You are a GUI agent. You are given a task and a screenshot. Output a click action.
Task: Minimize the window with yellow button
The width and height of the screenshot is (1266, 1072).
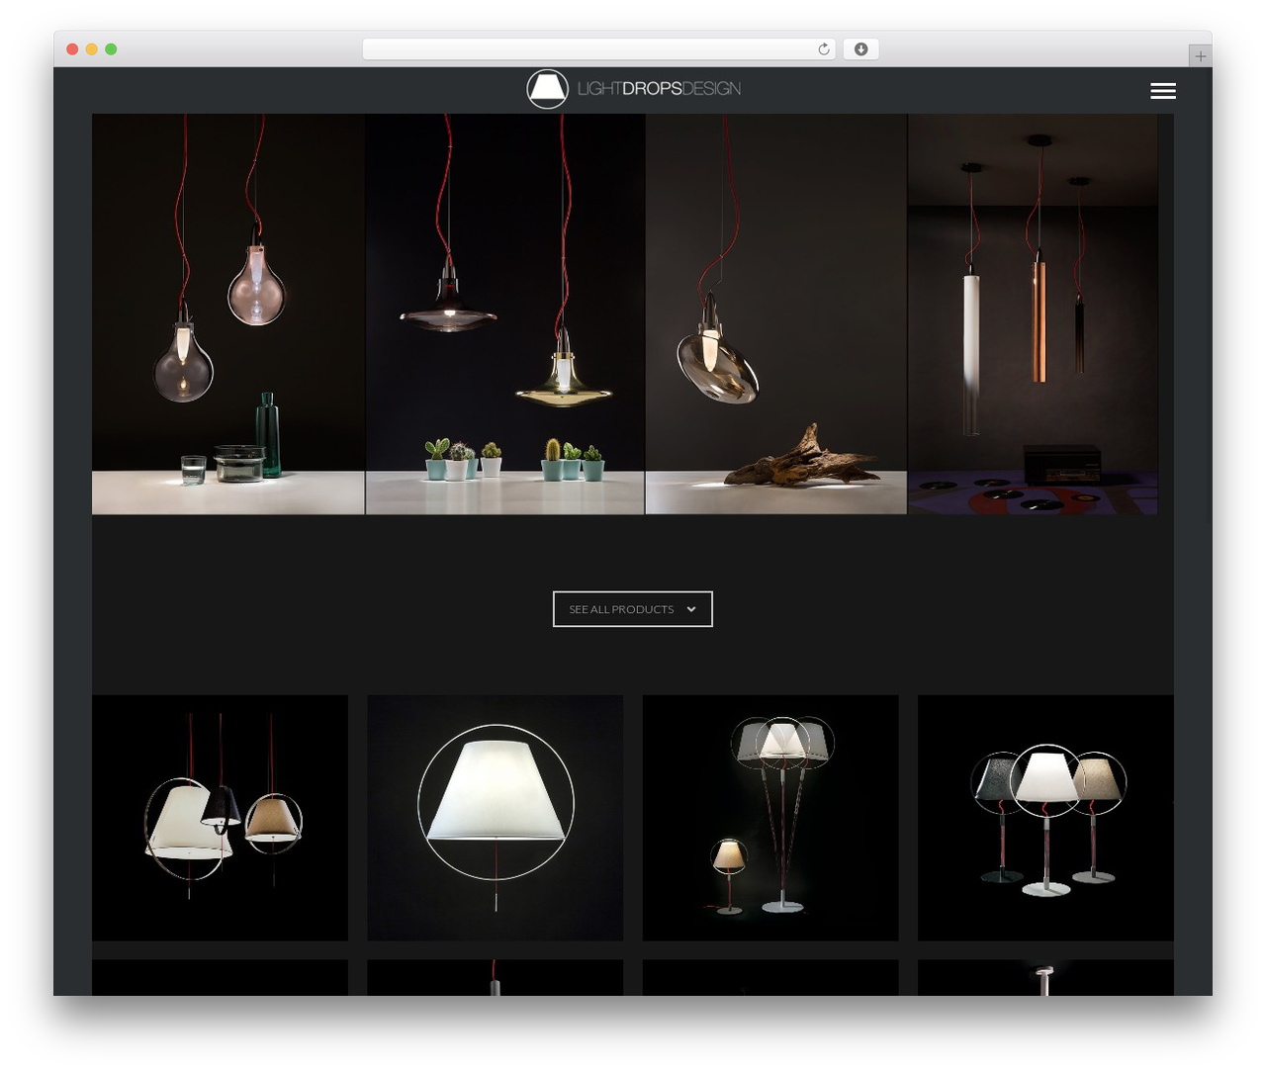coord(92,49)
